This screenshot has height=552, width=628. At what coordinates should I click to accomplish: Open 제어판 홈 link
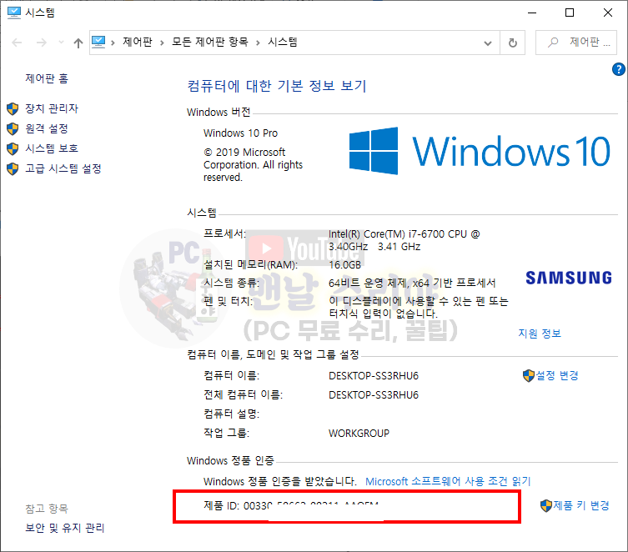(47, 78)
